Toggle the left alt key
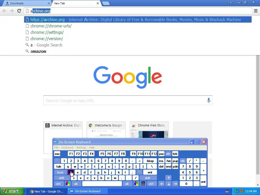The height and width of the screenshot is (195, 260). pyautogui.click(x=76, y=184)
